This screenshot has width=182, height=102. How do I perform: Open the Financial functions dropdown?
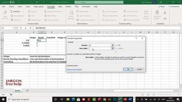pos(16,20)
